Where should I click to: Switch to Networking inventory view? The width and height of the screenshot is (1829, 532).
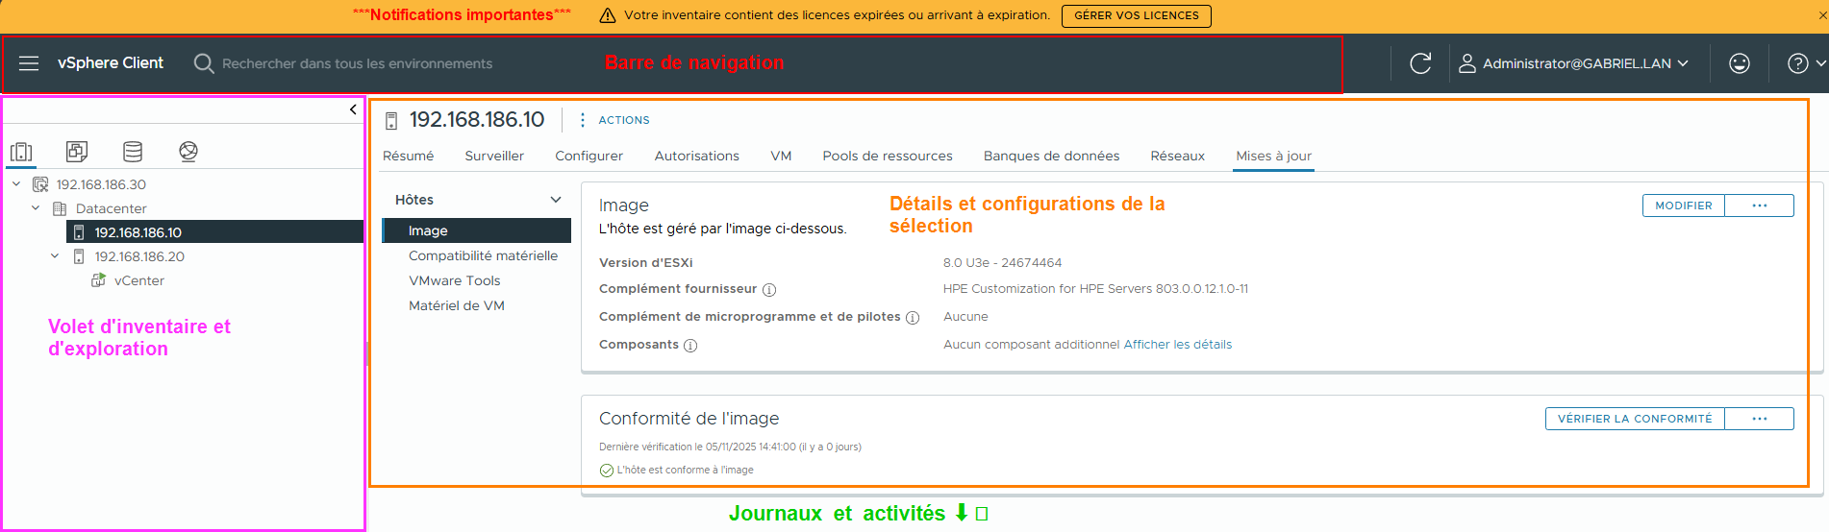(x=188, y=151)
